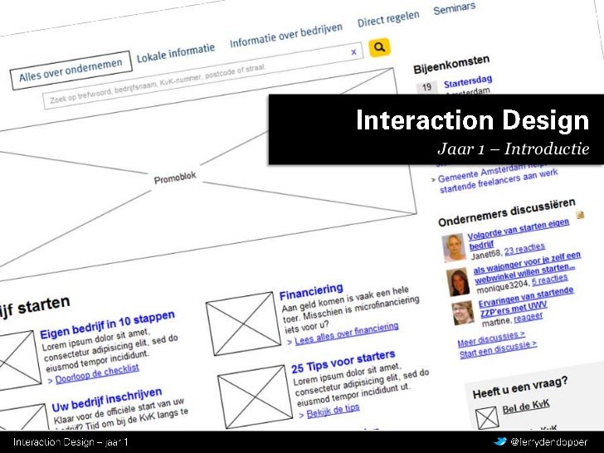Image resolution: width=604 pixels, height=453 pixels.
Task: Click Janet68's avatar photo
Action: pos(454,248)
